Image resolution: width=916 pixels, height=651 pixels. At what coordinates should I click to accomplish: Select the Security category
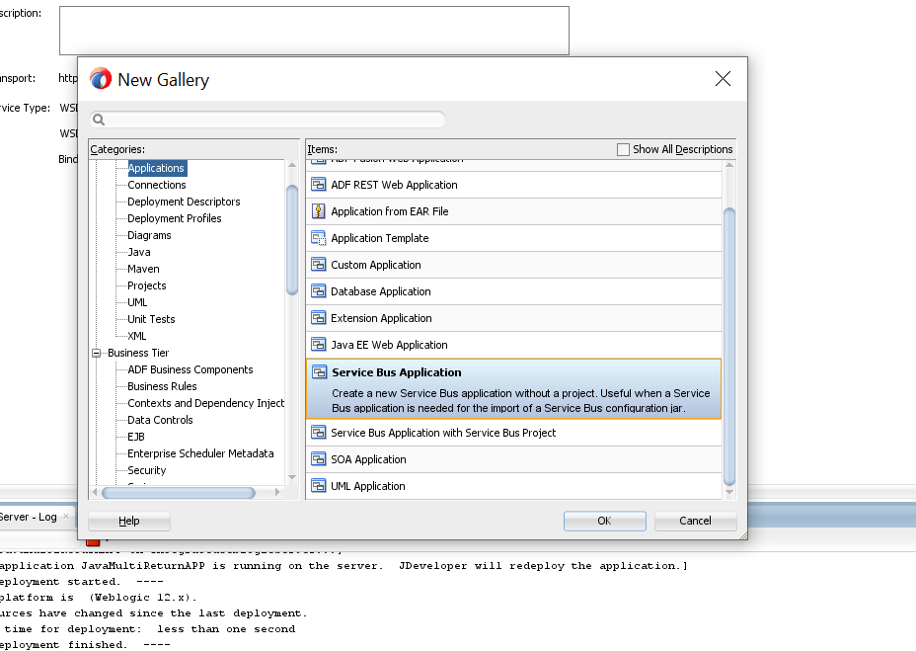click(147, 471)
